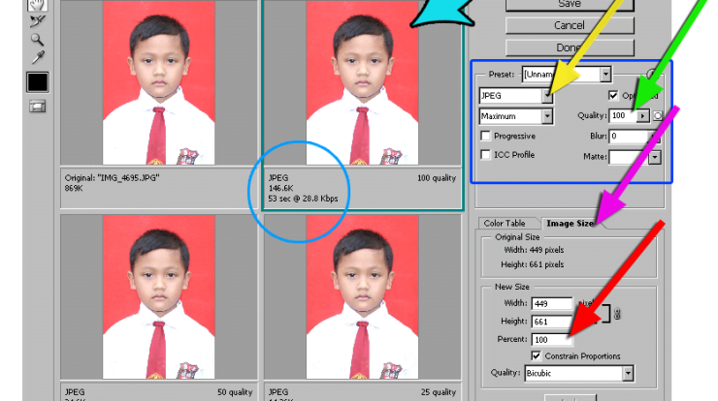718x401 pixels.
Task: Select the Slice Select tool
Action: (37, 21)
